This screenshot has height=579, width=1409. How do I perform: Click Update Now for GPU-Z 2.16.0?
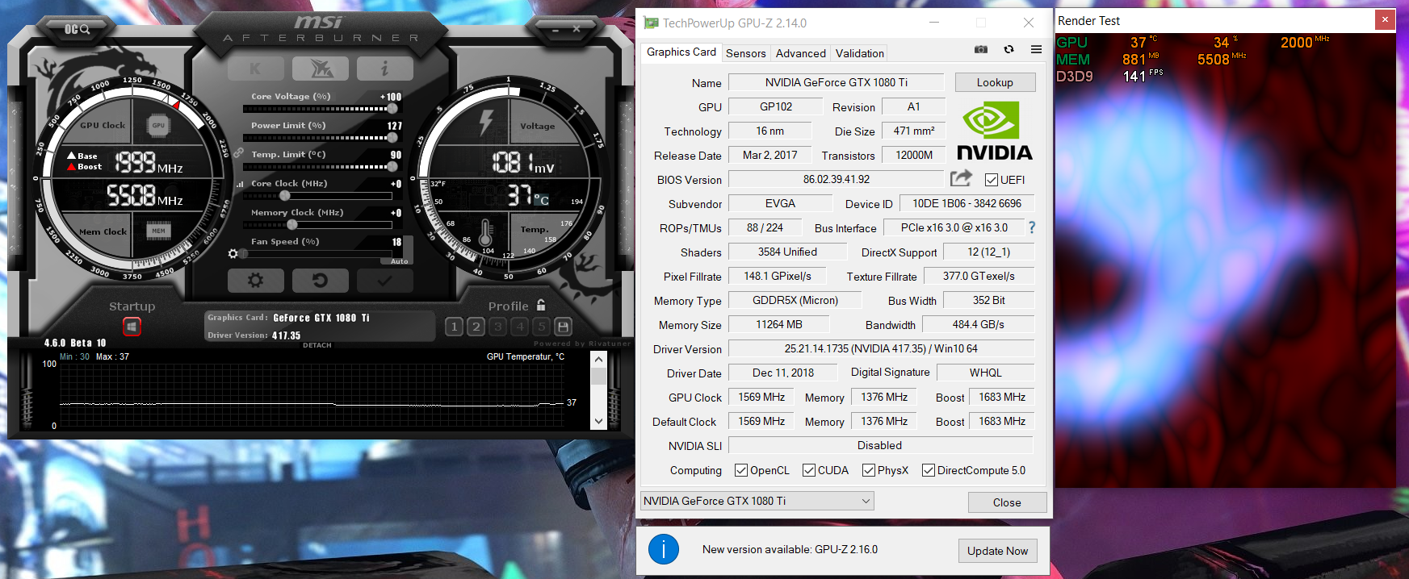click(x=998, y=551)
